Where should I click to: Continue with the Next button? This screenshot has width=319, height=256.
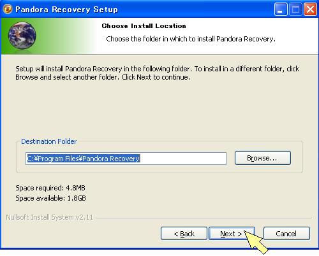(x=232, y=234)
